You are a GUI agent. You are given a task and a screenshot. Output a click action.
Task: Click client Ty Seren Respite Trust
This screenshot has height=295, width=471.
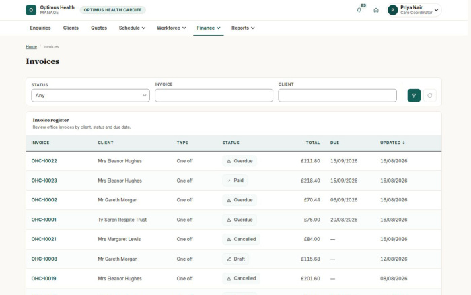click(122, 220)
